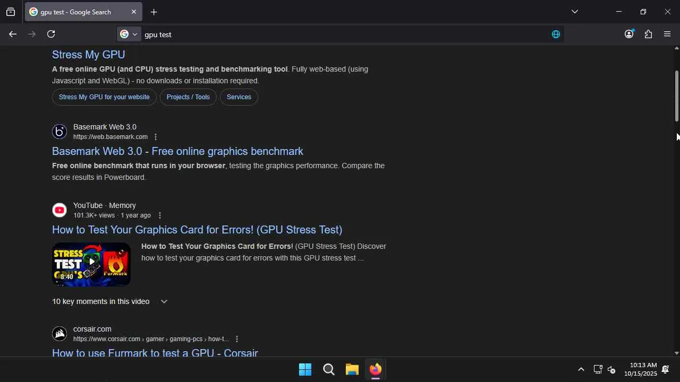The height and width of the screenshot is (382, 680).
Task: Click the translate page globe icon
Action: click(556, 34)
